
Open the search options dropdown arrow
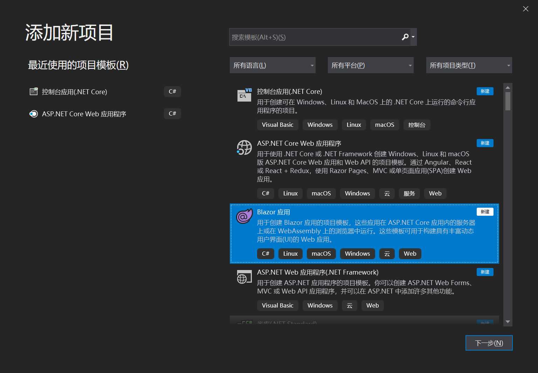(413, 37)
